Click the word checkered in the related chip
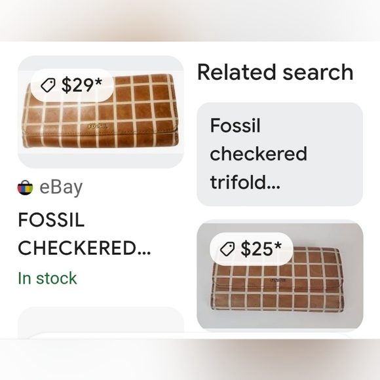Screen dimensions: 380x380 258,154
